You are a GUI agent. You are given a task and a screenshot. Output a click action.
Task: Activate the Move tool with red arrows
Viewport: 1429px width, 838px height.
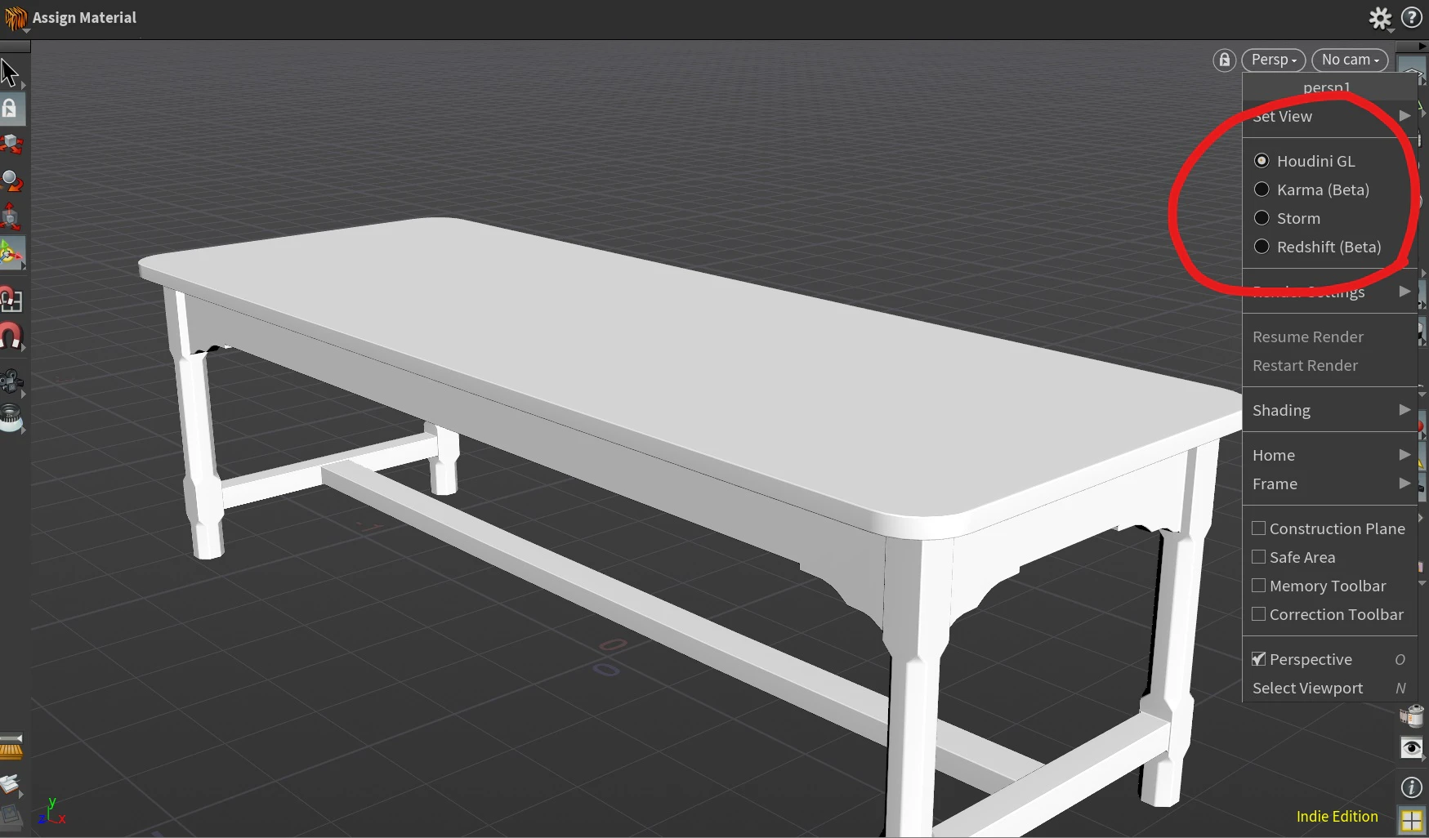point(11,145)
